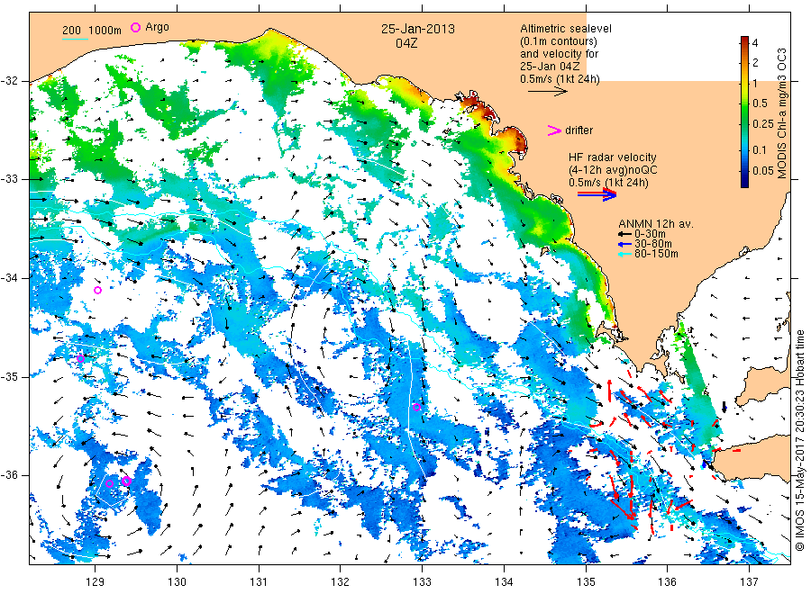Viewport: 811px width, 594px height.
Task: Click the magenta Argo circle in legend
Action: (x=135, y=27)
